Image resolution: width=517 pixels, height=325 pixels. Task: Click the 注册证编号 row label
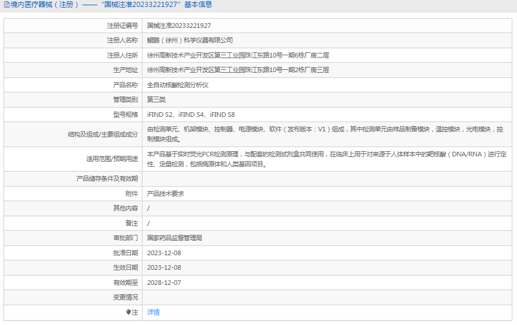tap(122, 26)
